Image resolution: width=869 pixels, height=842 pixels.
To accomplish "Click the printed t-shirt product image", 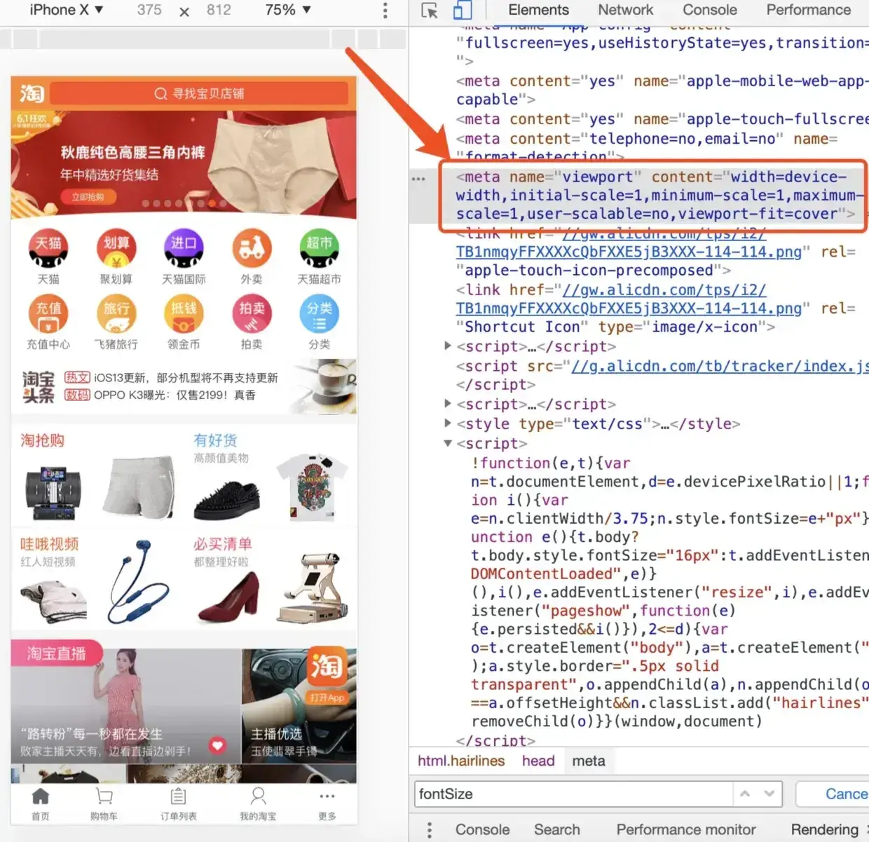I will 312,488.
